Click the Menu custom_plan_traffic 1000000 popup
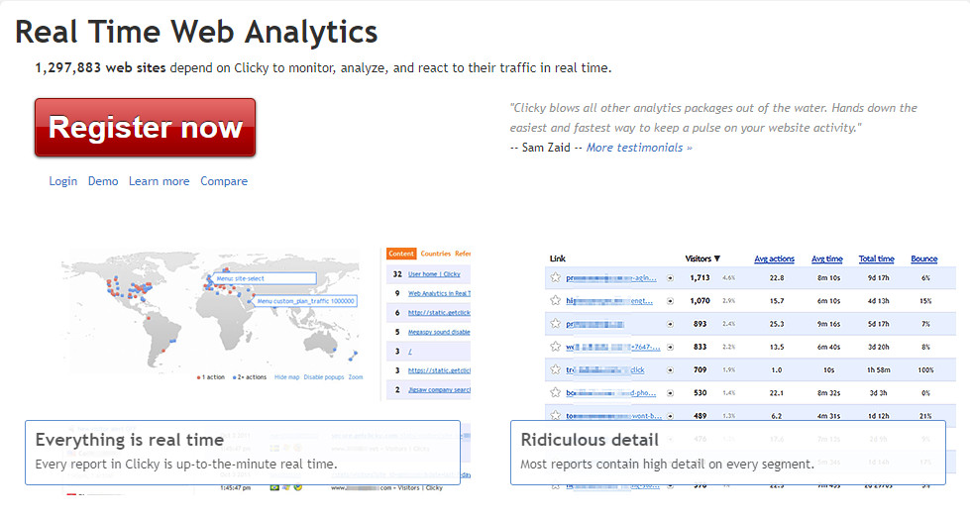970x518 pixels. pyautogui.click(x=305, y=301)
